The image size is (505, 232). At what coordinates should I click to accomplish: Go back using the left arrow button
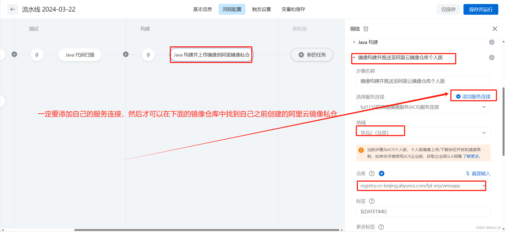[13, 9]
